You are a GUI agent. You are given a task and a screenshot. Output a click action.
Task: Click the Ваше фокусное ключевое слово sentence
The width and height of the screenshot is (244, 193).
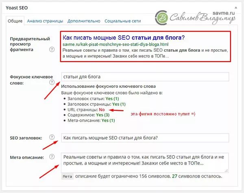pos(112,93)
